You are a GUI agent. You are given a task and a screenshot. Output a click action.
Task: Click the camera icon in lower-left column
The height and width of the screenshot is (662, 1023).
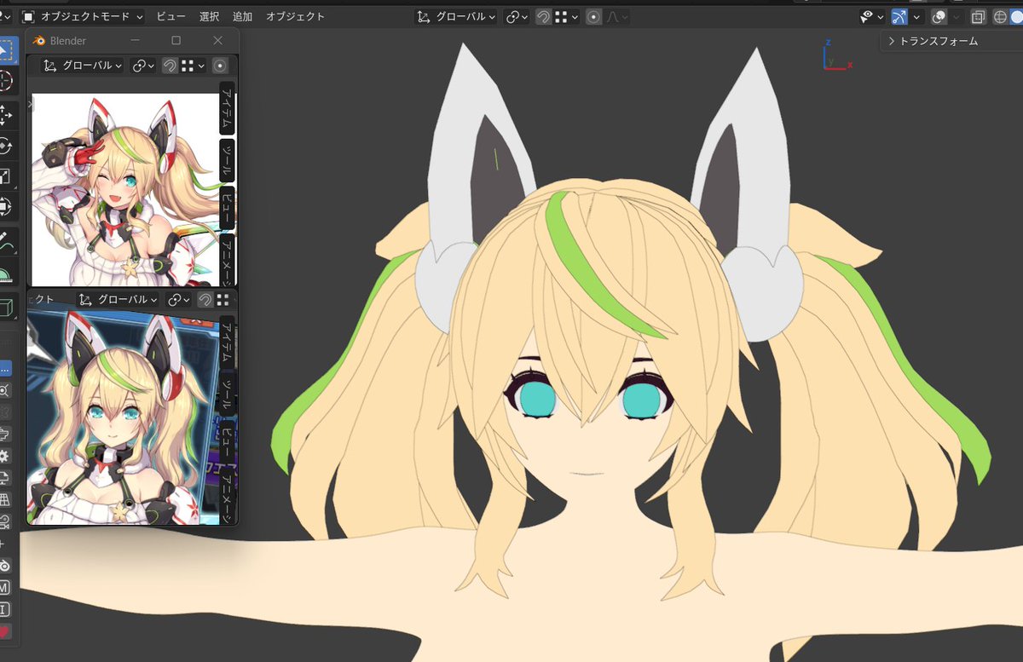(x=5, y=521)
